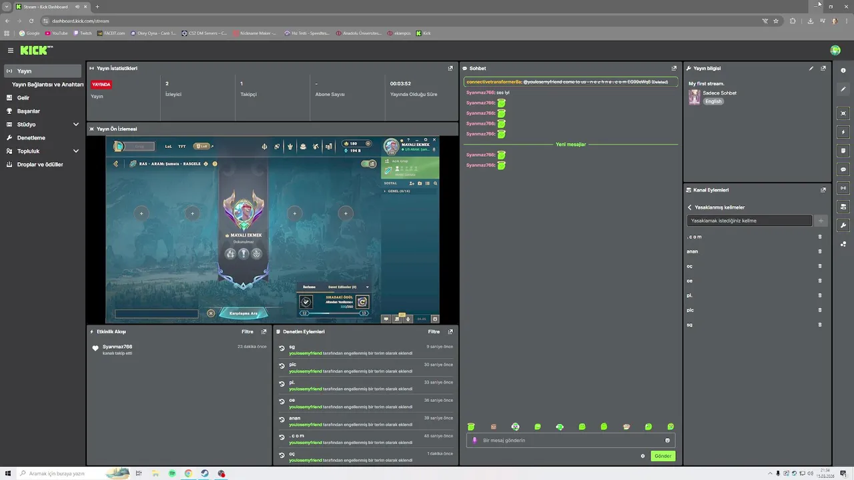
Task: Open the Twitch bookmark in the bookmarks bar
Action: point(83,33)
